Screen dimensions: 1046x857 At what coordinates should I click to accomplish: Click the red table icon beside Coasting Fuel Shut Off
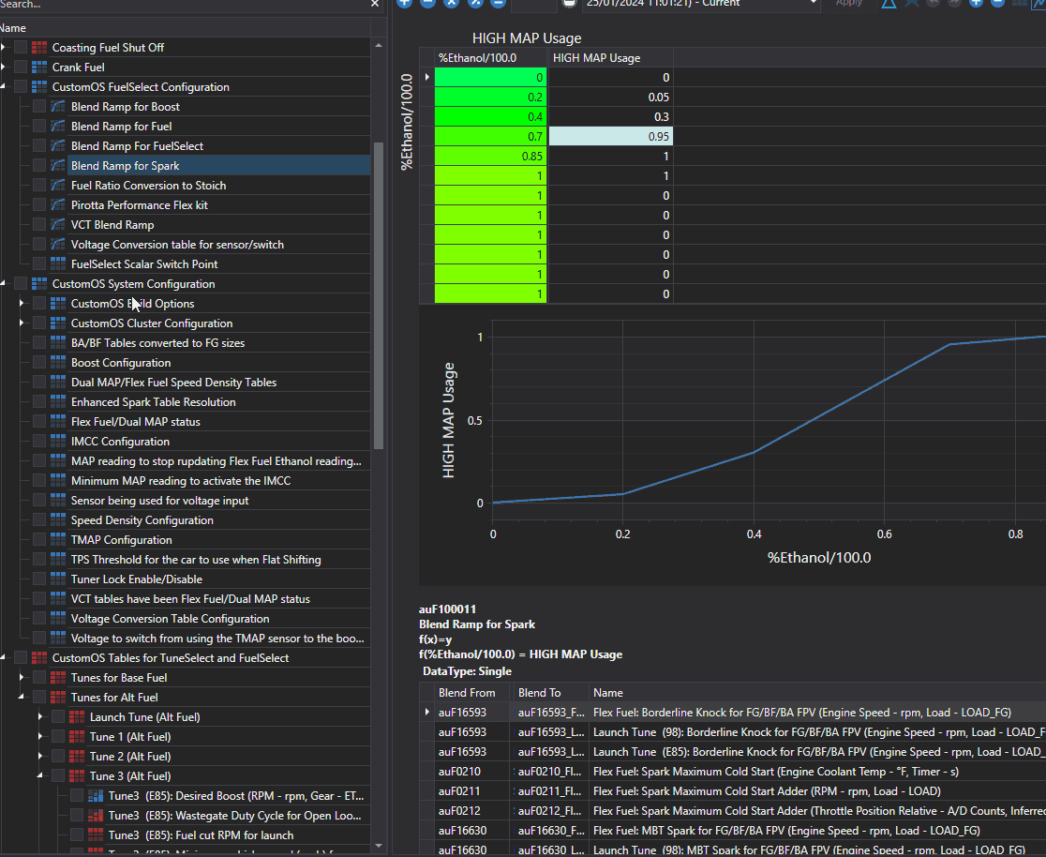pos(39,48)
